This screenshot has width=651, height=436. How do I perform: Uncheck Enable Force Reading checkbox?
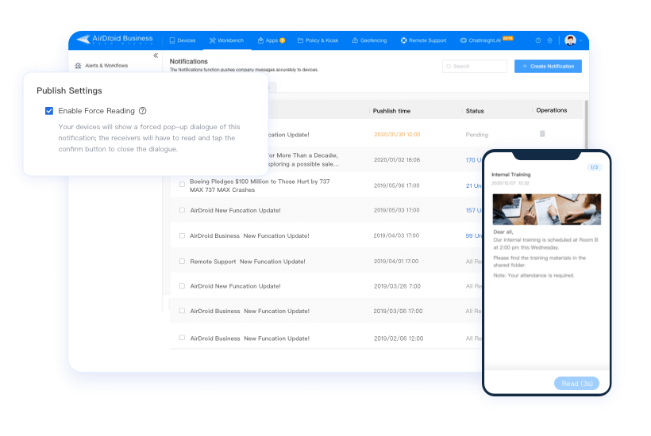click(49, 111)
